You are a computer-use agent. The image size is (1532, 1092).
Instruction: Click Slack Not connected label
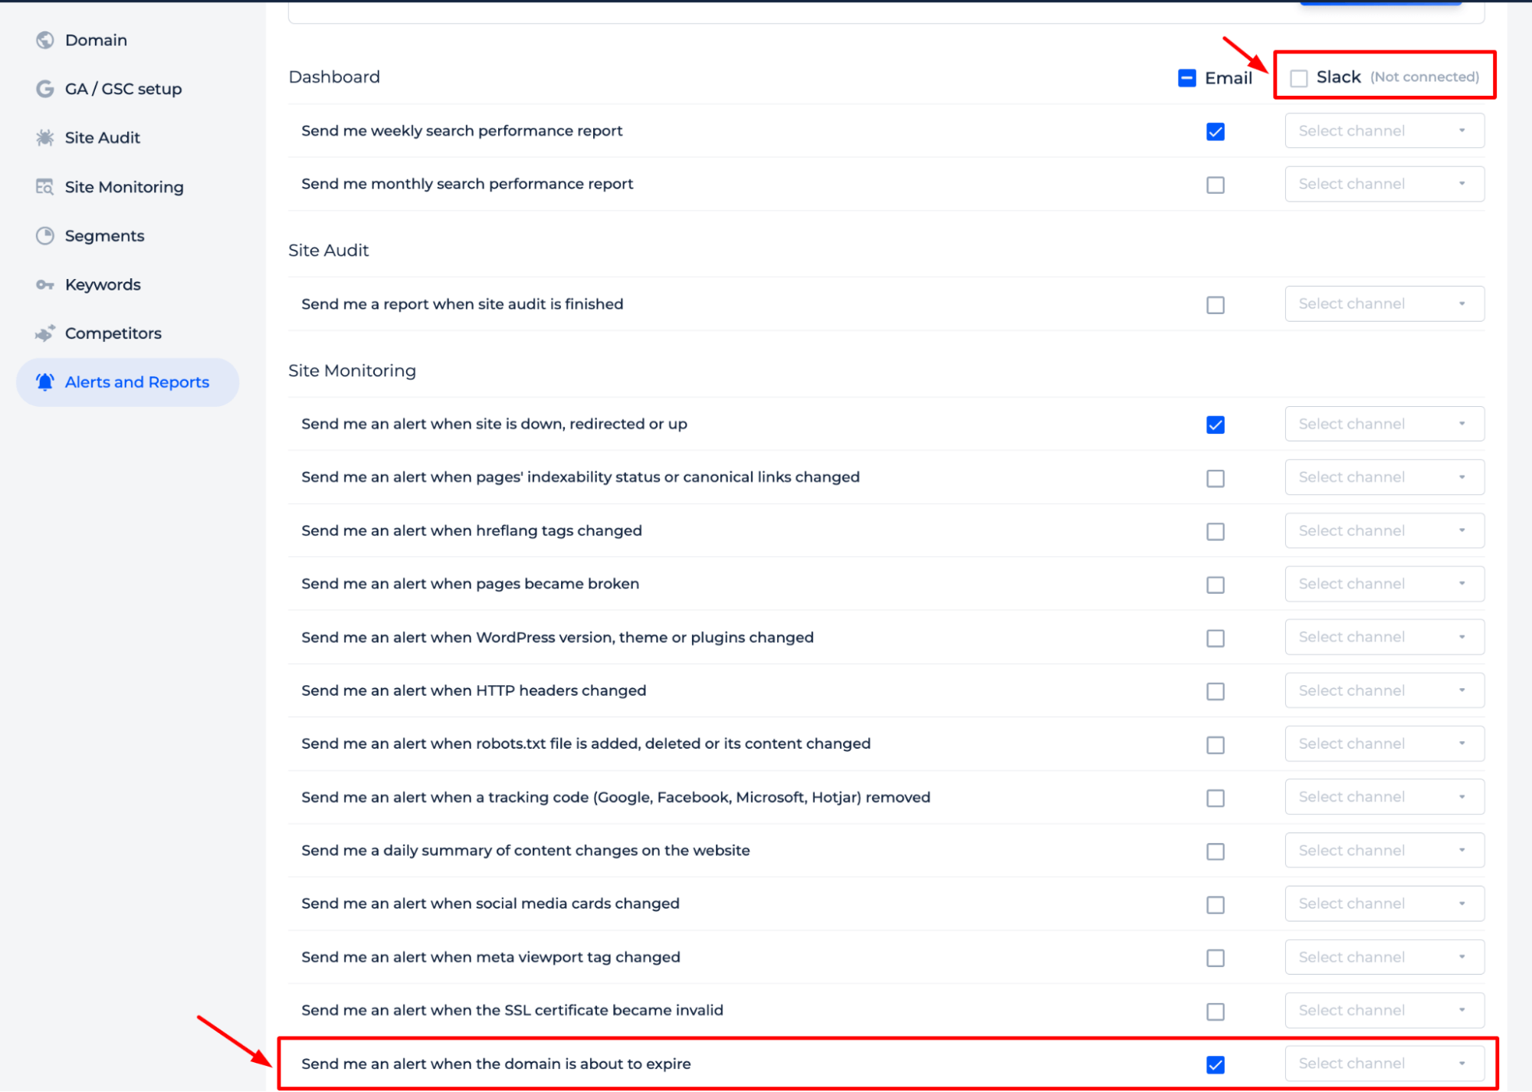pyautogui.click(x=1397, y=77)
